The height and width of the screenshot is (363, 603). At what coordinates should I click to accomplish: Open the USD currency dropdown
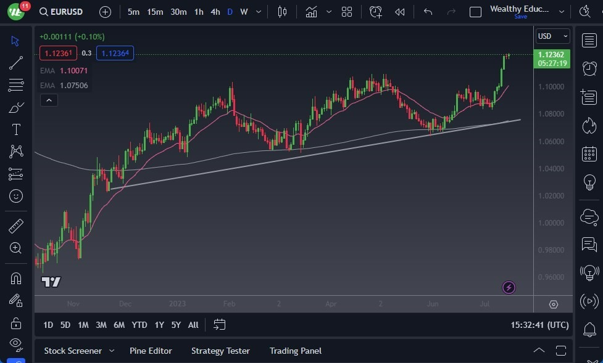click(x=551, y=36)
